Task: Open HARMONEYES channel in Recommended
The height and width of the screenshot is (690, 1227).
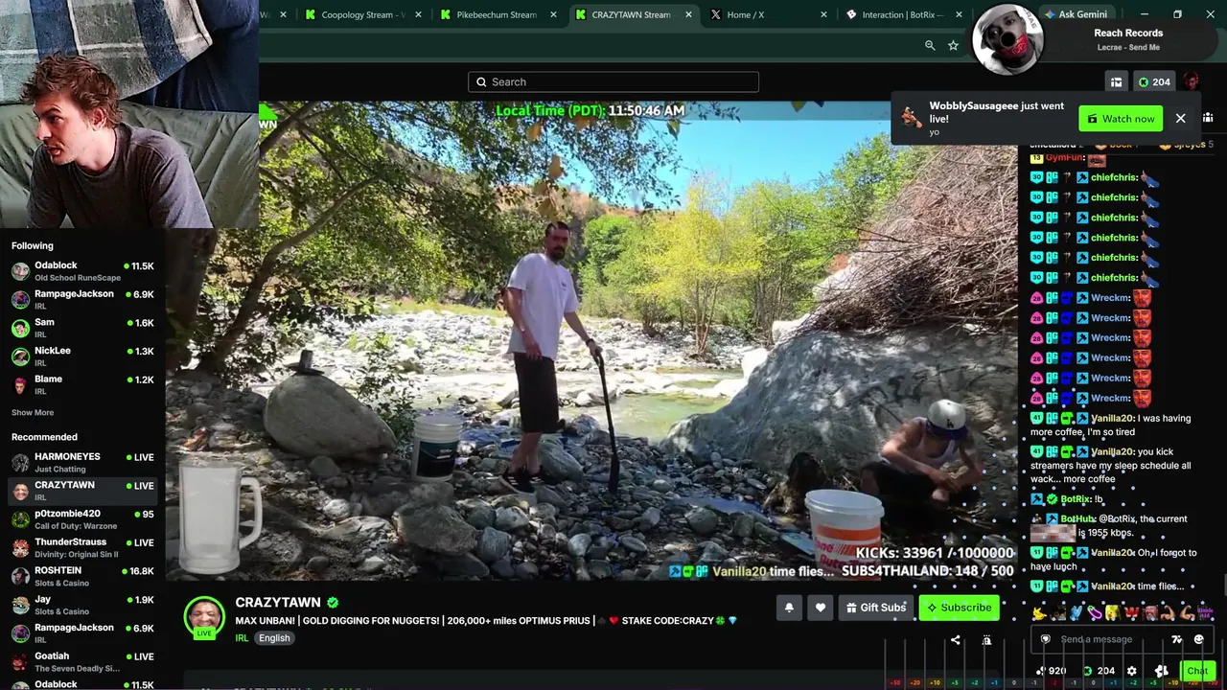Action: click(x=82, y=463)
